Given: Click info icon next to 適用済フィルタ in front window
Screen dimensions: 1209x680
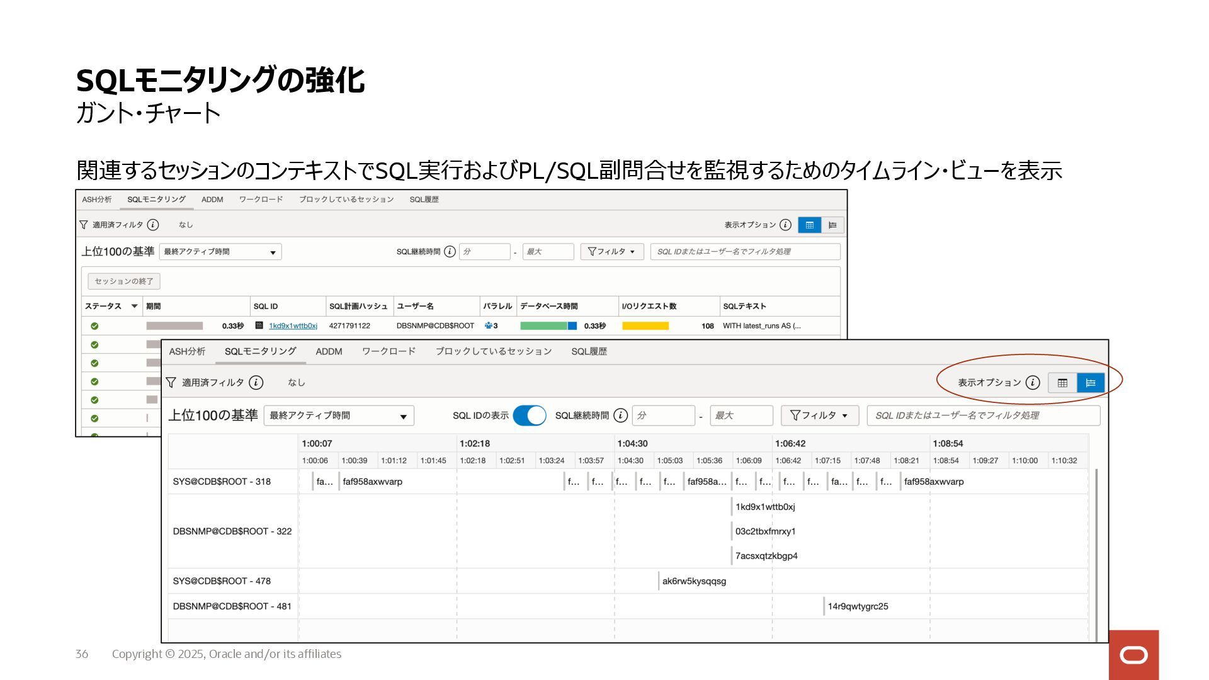Looking at the screenshot, I should (256, 382).
